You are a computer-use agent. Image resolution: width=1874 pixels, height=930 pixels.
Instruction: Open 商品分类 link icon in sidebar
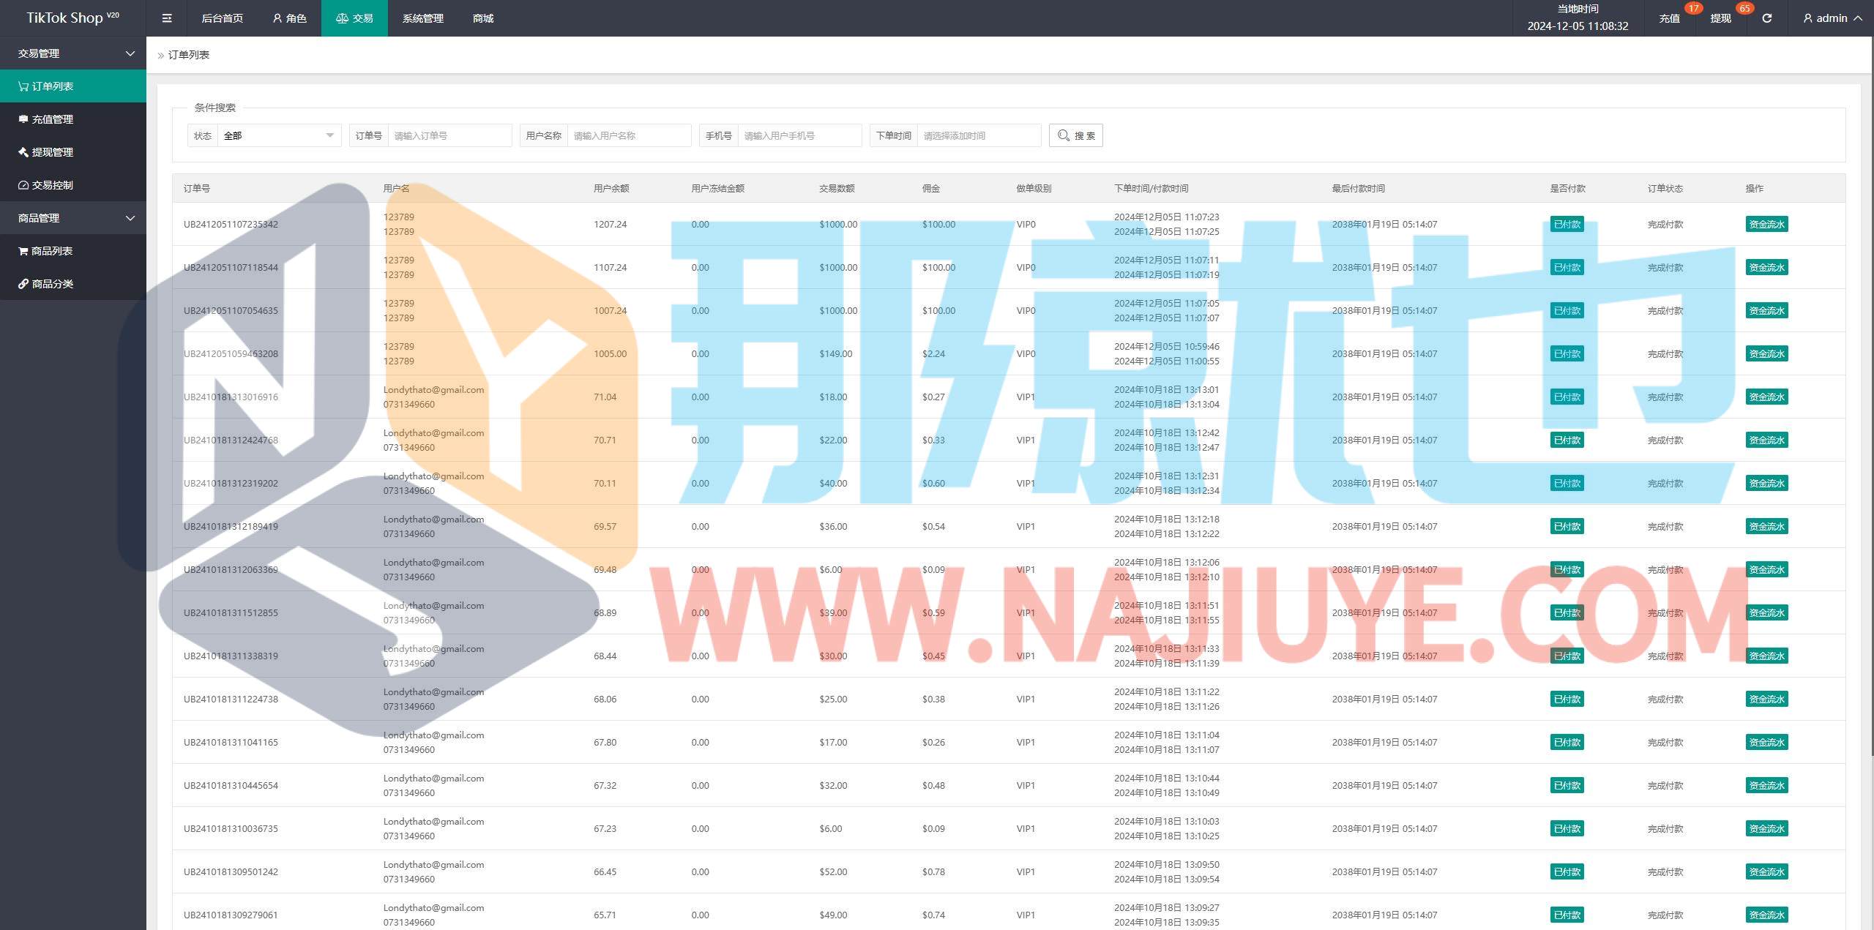[x=23, y=284]
